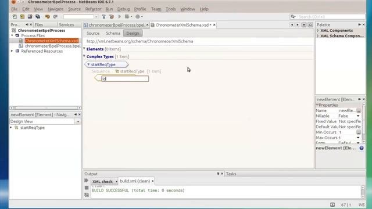This screenshot has height=209, width=372.
Task: Click the Undo toolbar icon
Action: tap(48, 17)
